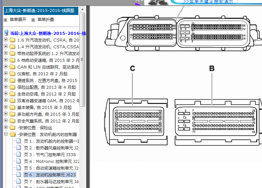Open 页 3：节气门控制单元 J338
The image size is (262, 188).
50,155
